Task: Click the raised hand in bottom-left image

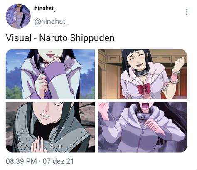Action: coord(38,144)
